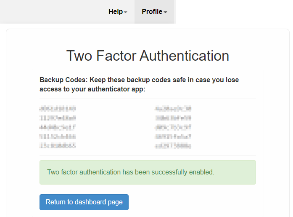The image size is (293, 217).
Task: Expand the Profile dropdown caret
Action: [166, 12]
